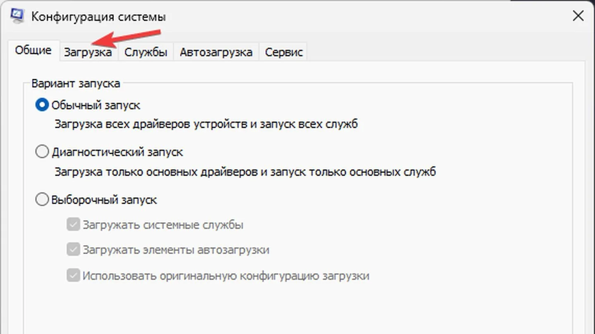The height and width of the screenshot is (334, 595).
Task: Toggle Использовать оригинальную конфигурацию загрузки checkbox
Action: tap(73, 275)
